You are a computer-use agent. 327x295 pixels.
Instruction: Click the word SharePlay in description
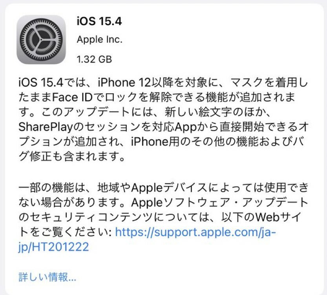point(45,127)
